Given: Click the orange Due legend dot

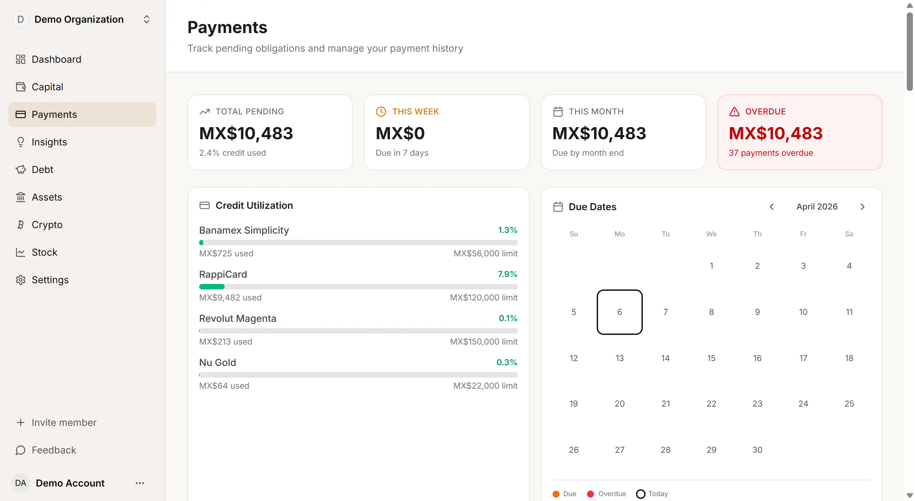Looking at the screenshot, I should 556,494.
